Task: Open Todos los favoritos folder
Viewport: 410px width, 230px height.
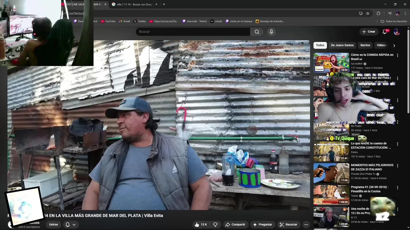Action: [394, 21]
